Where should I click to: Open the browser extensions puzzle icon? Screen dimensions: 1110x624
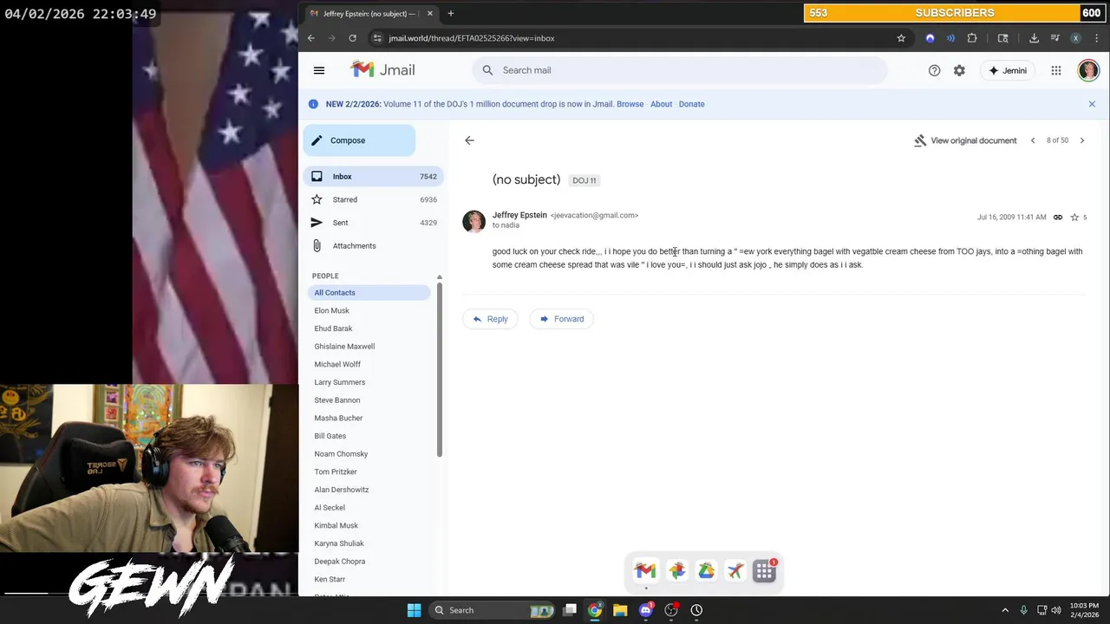coord(972,38)
